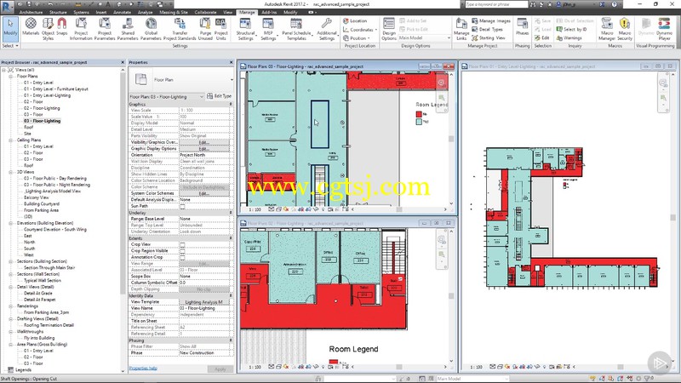Open the Materials tool
The height and width of the screenshot is (383, 681).
coord(31,29)
